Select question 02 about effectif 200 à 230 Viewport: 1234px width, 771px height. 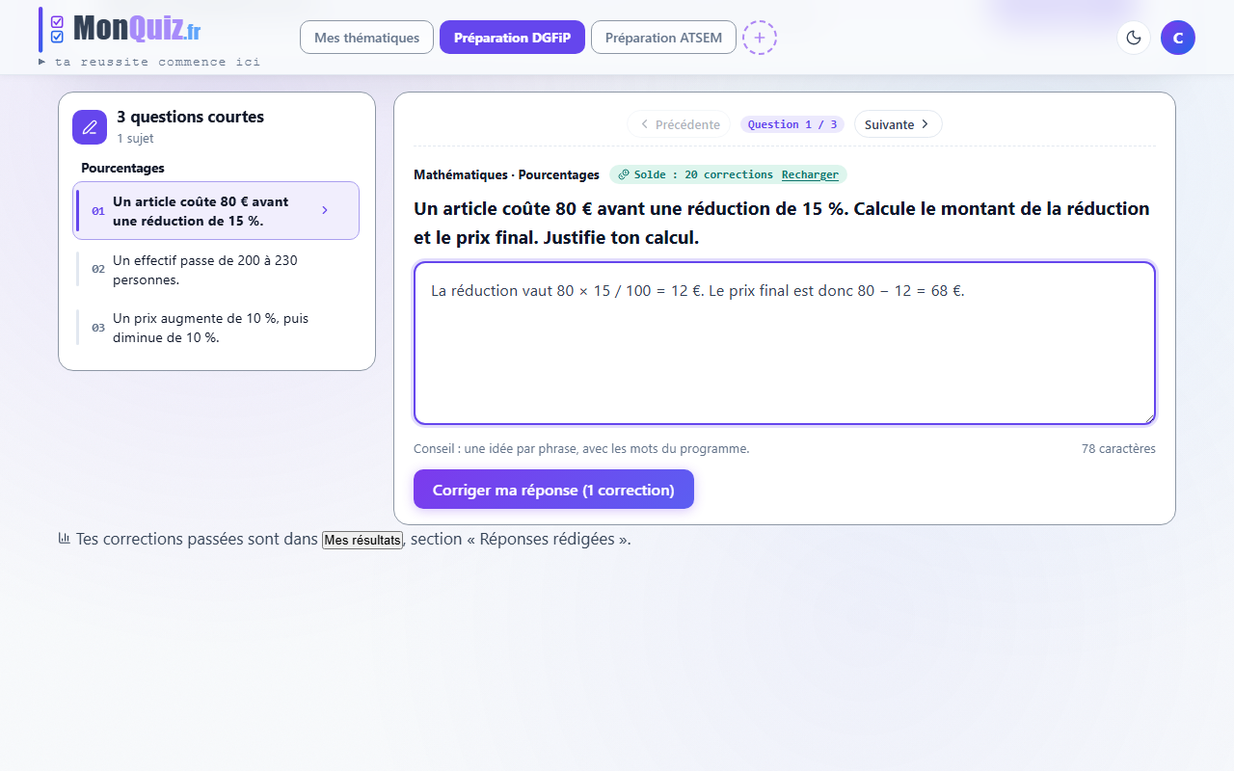click(x=218, y=270)
